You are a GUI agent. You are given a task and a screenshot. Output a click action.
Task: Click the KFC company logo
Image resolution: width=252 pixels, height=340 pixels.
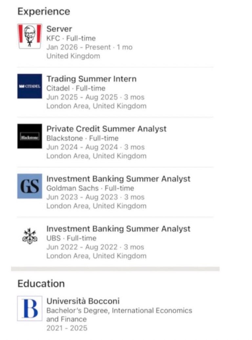click(x=30, y=36)
